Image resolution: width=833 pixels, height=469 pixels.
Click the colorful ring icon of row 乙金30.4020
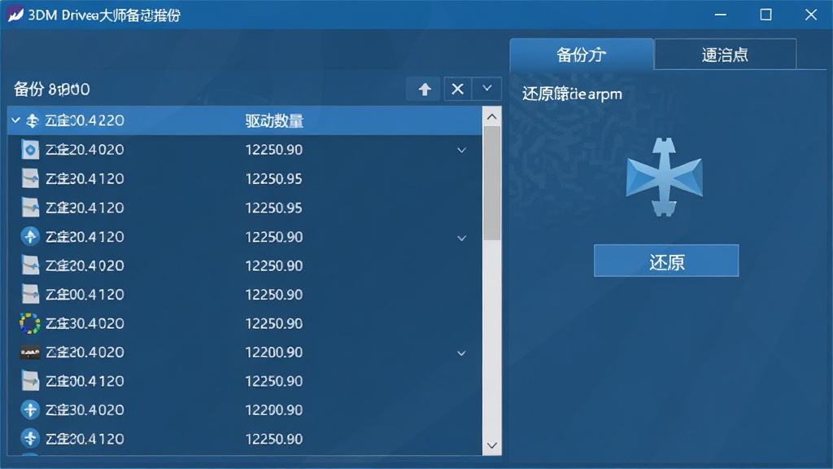click(x=30, y=323)
